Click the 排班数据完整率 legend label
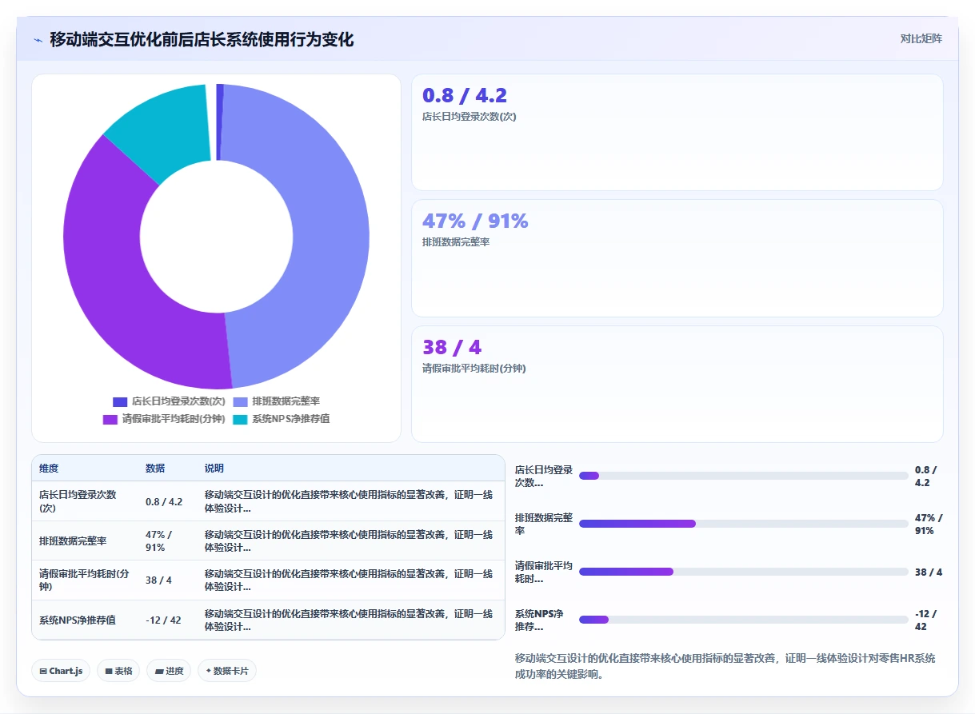Screen dimensions: 975x714 coord(286,401)
